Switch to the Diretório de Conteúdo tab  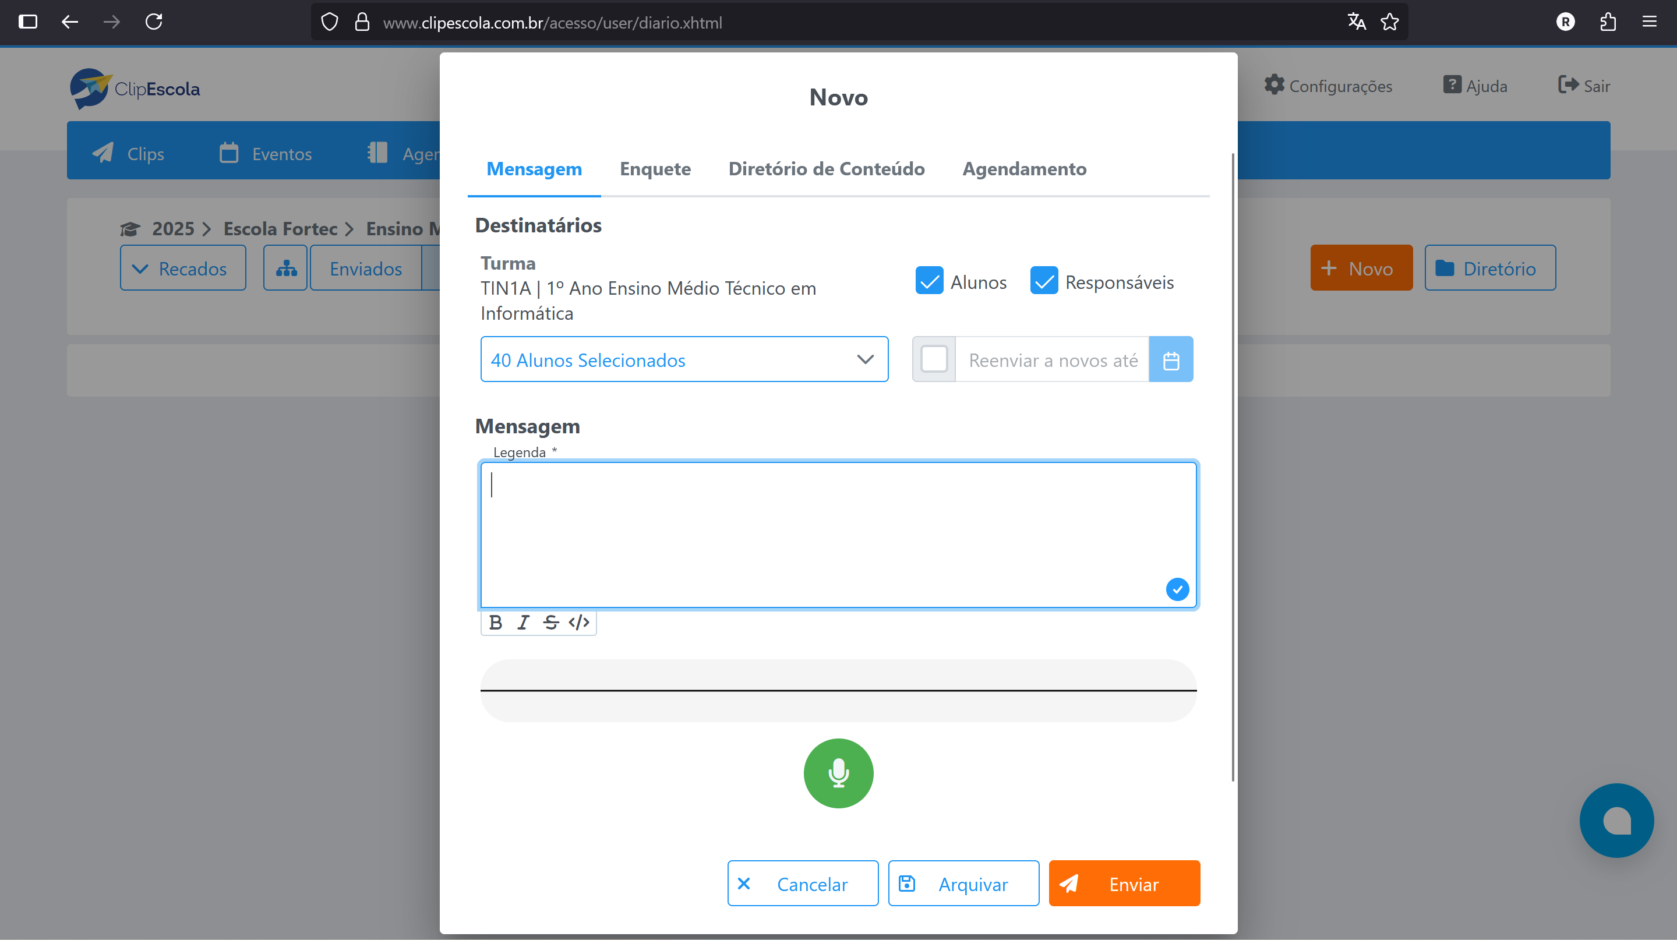point(826,169)
